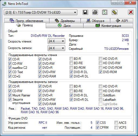Image resolution: width=138 pixels, height=136 pixels.
Task: Toggle SolidBurn checkbox
Action: 100,95
